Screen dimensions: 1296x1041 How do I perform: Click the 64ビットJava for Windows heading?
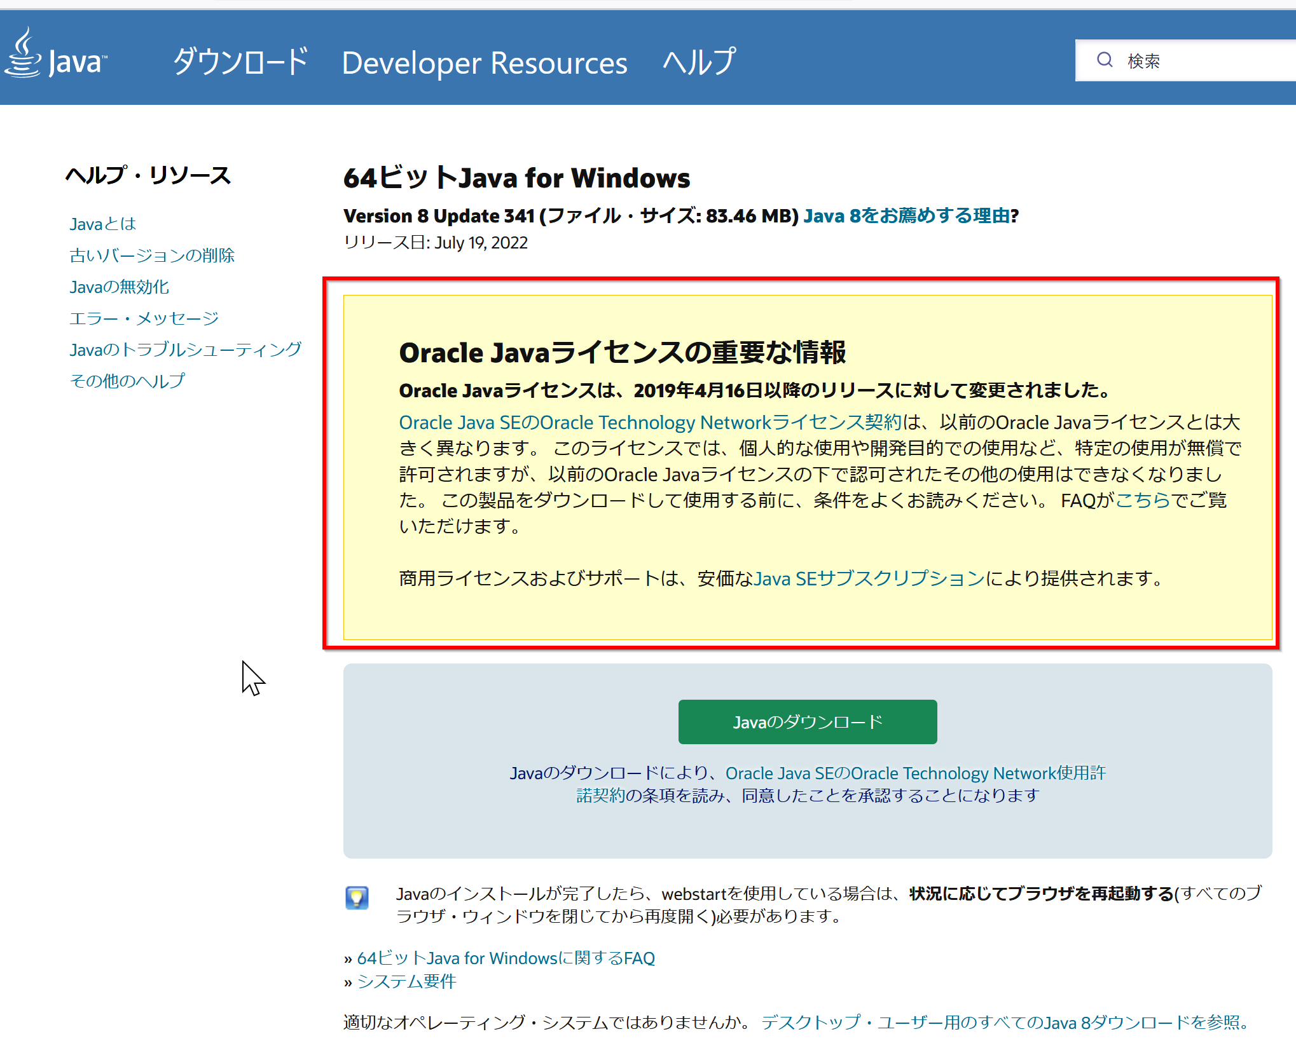516,178
